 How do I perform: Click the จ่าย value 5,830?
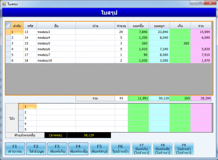coord(201,49)
